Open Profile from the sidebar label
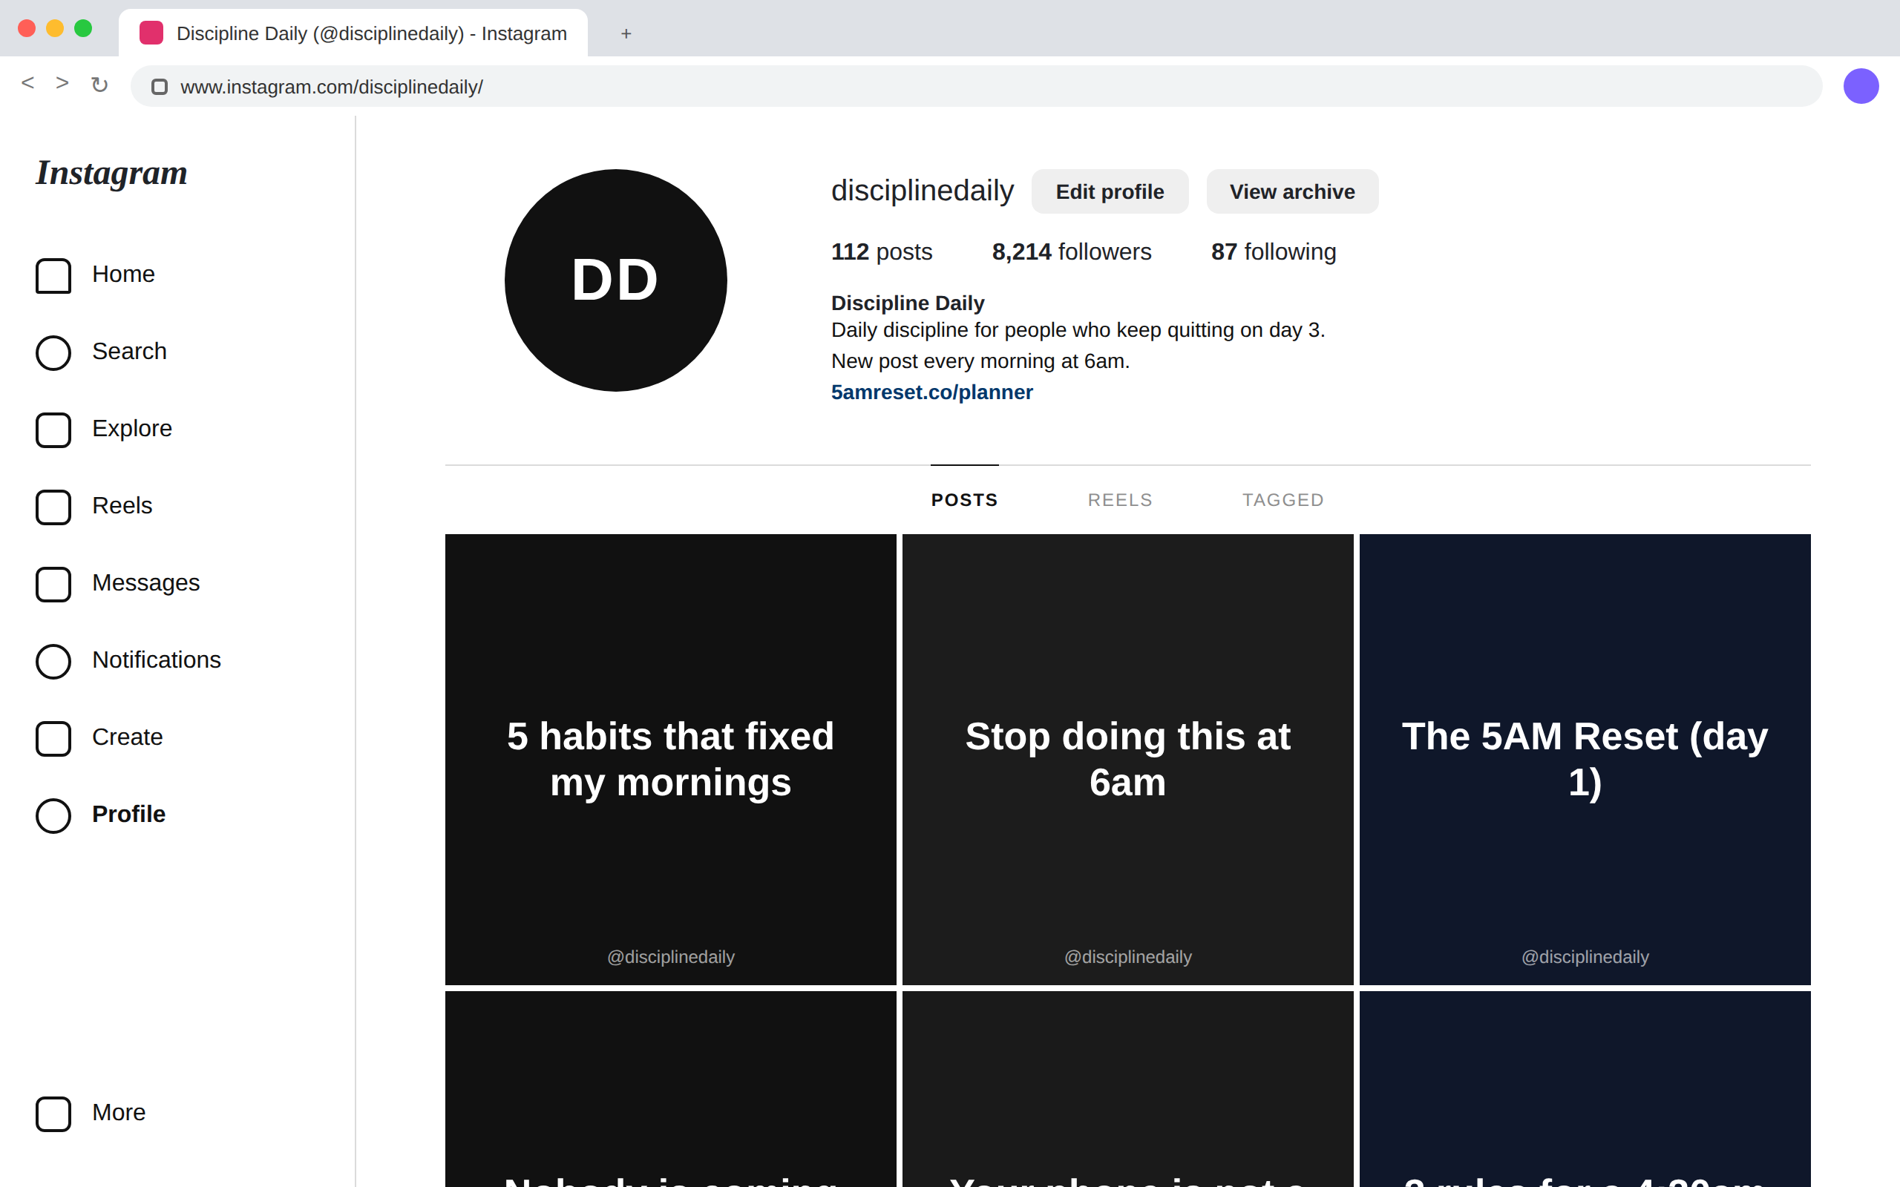 click(x=128, y=814)
